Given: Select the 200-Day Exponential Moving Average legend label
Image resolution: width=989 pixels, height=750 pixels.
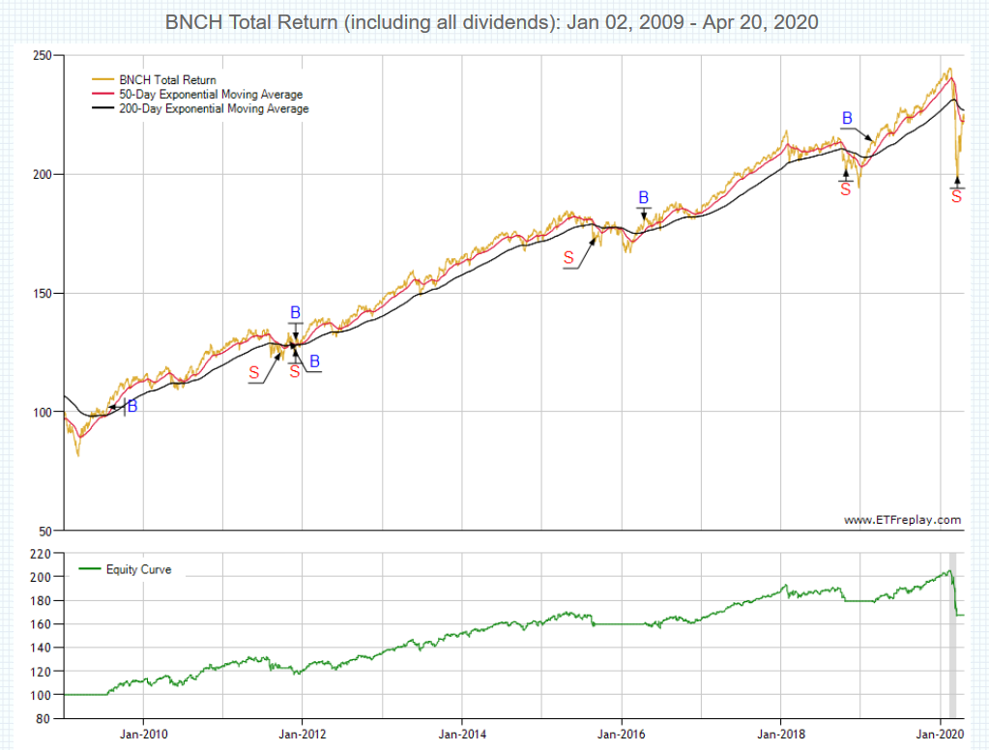Looking at the screenshot, I should point(214,109).
